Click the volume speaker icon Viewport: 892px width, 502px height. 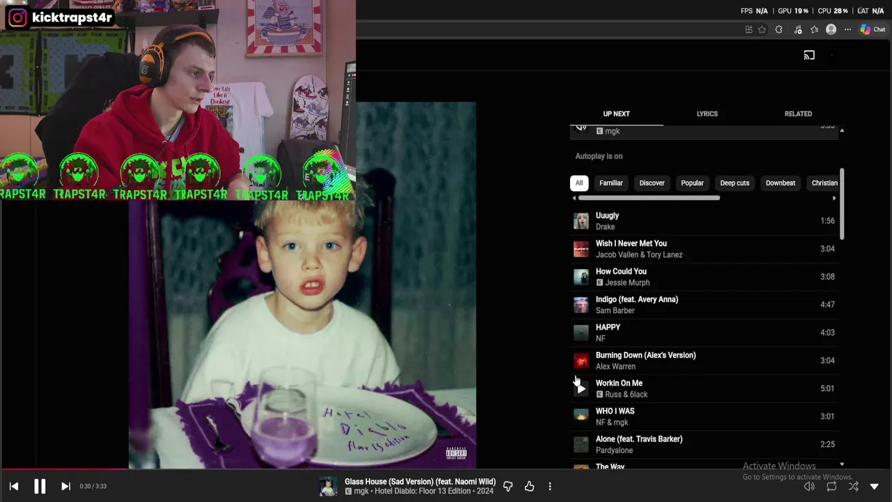[x=809, y=486]
